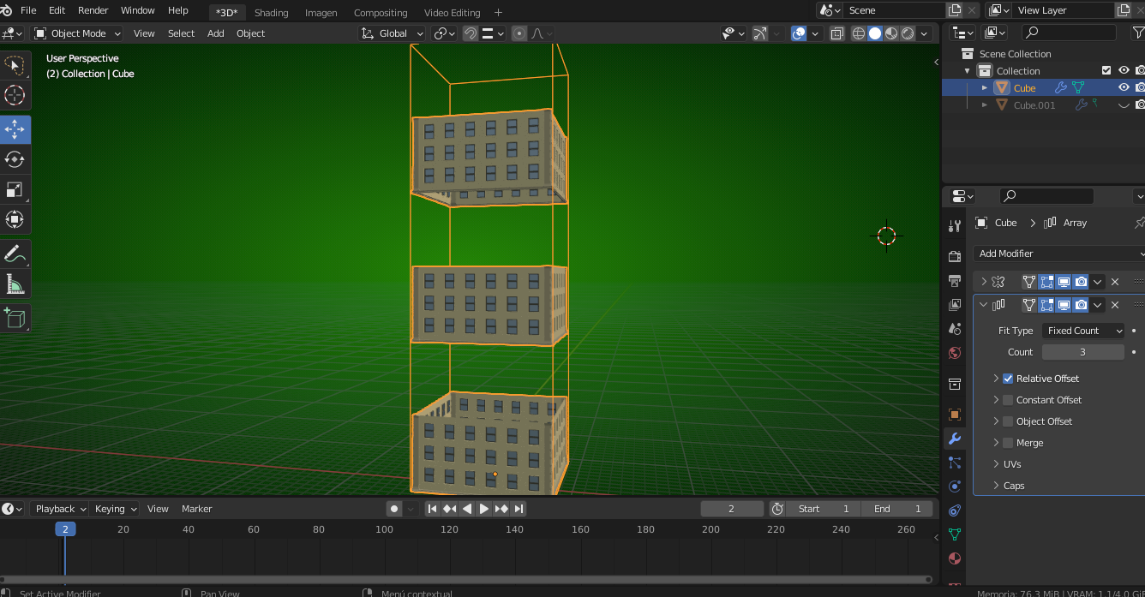Open the Object Mode dropdown
Screen dimensions: 1145x597
pyautogui.click(x=77, y=33)
